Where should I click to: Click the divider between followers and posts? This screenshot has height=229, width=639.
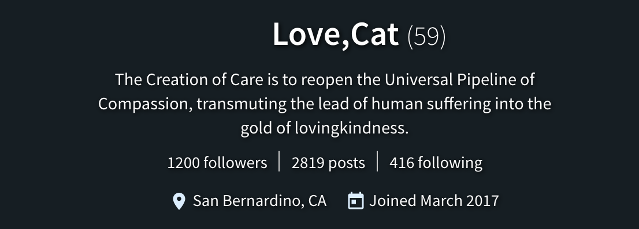[x=279, y=161]
